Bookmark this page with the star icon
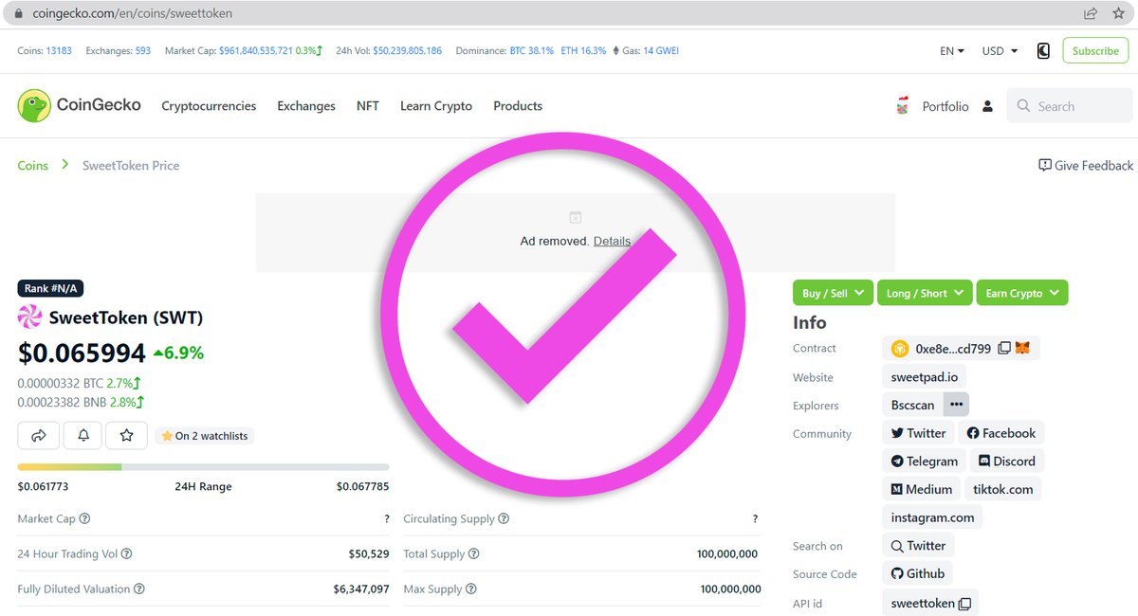1138x616 pixels. pyautogui.click(x=1118, y=13)
